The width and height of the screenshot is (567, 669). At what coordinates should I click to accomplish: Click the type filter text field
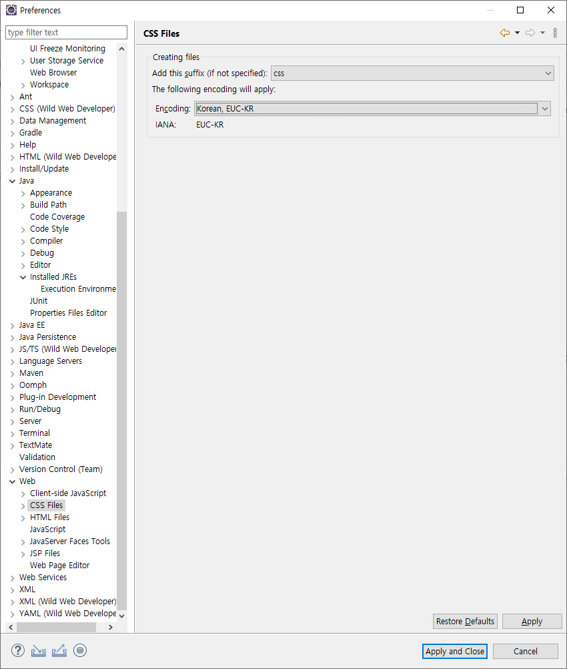click(66, 33)
